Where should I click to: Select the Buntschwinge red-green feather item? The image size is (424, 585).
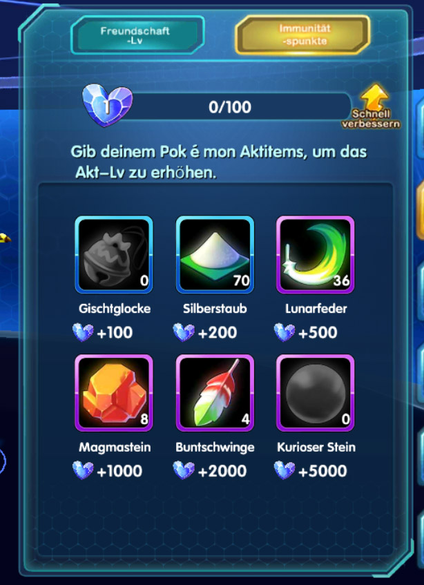(215, 393)
